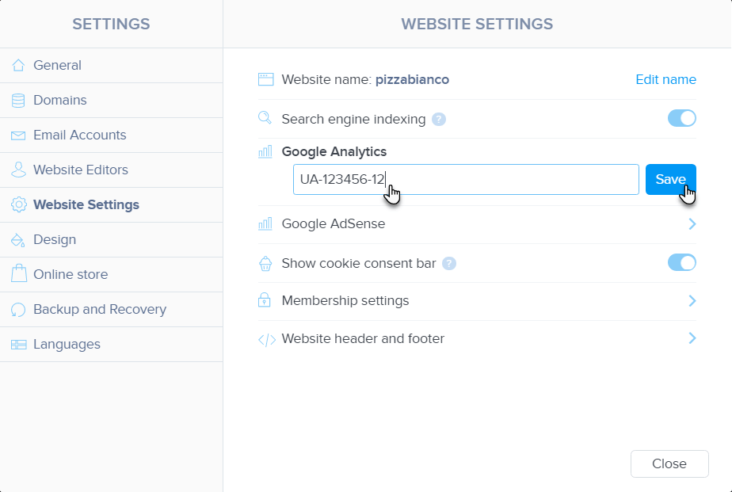Expand Website header and footer chevron
The width and height of the screenshot is (732, 492).
point(692,339)
